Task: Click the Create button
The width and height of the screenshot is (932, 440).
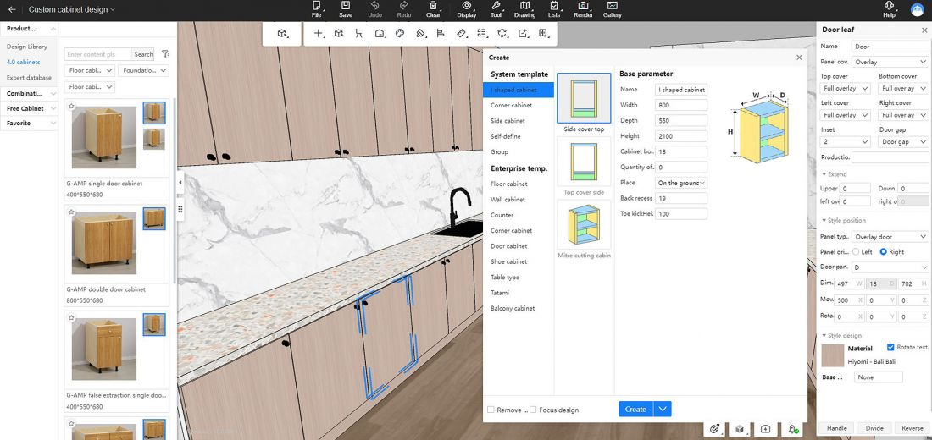Action: click(636, 410)
